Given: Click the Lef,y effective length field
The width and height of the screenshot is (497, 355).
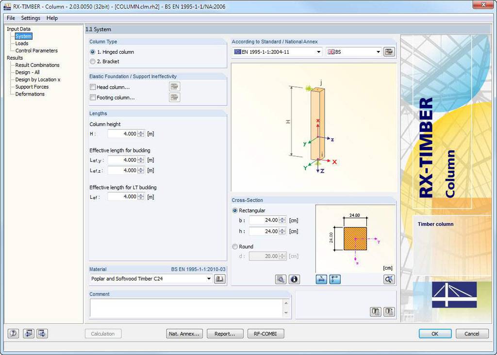Looking at the screenshot, I should [x=122, y=160].
